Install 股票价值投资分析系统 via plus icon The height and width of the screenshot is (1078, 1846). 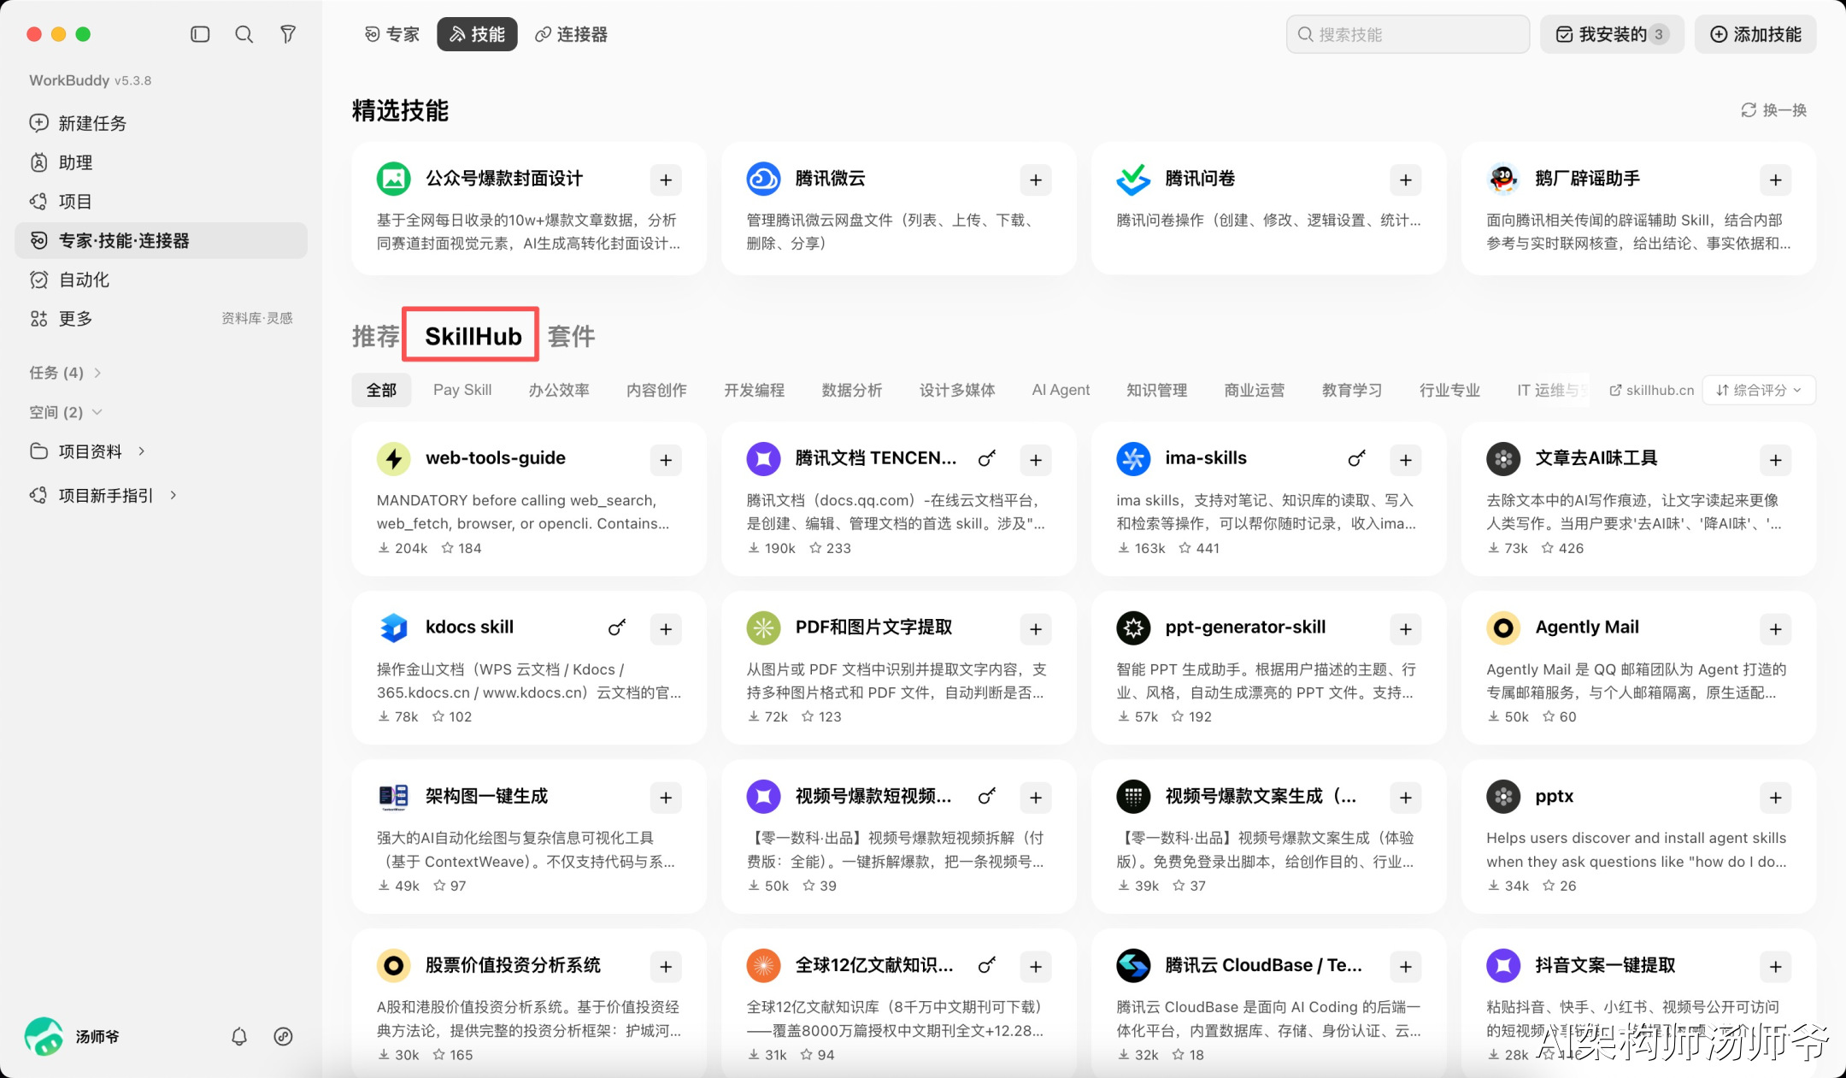666,967
